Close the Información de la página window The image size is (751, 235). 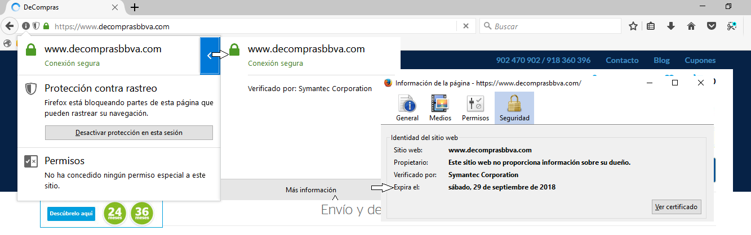(x=701, y=83)
